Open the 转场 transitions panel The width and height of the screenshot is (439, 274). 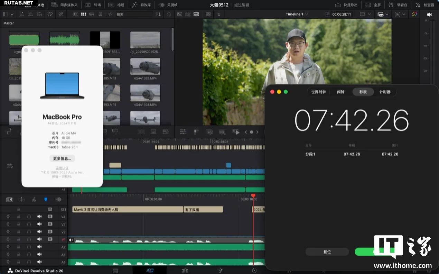tap(93, 5)
